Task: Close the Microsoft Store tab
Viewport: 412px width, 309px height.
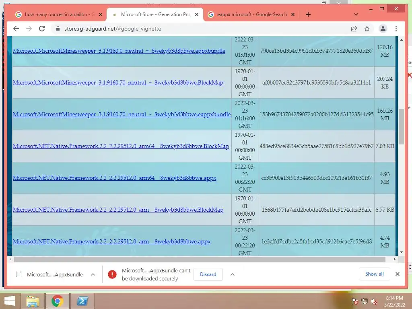Action: tap(196, 14)
